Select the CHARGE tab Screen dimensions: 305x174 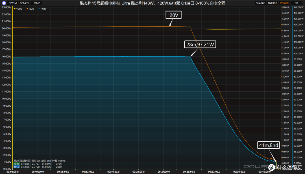click(260, 3)
